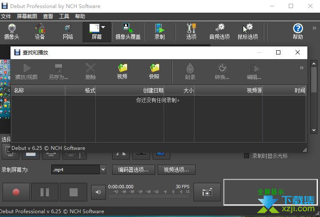Open the .mp4 format dropdown

tap(79, 170)
